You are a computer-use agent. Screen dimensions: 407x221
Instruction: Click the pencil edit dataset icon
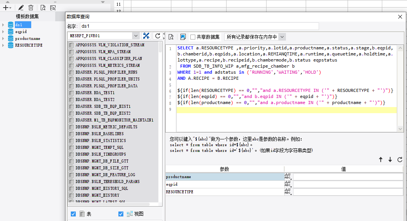(x=21, y=8)
